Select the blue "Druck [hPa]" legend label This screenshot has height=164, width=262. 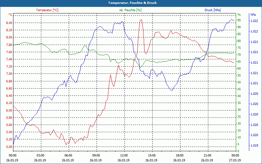pos(213,10)
